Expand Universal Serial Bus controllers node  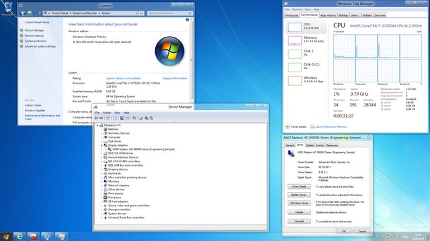101,218
